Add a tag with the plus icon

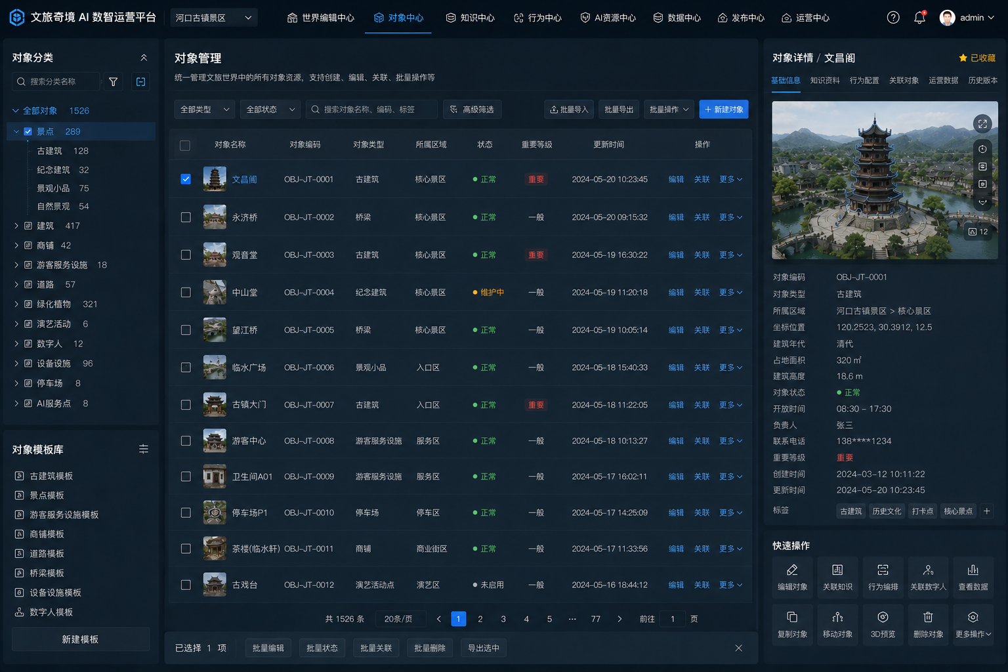point(986,511)
